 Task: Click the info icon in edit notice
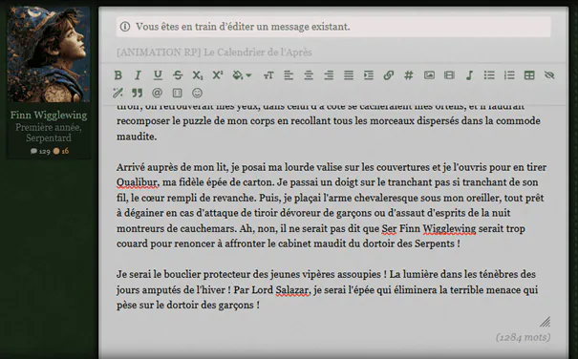click(x=125, y=27)
